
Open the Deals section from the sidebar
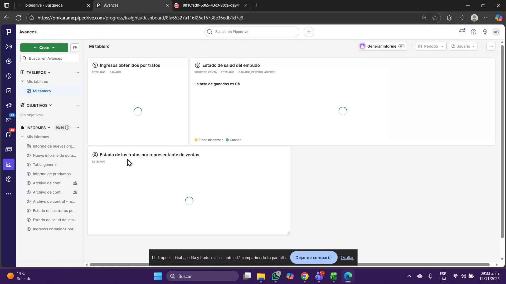point(9,76)
